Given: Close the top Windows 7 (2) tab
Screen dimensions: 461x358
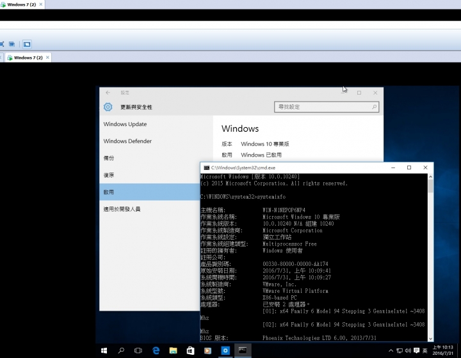Looking at the screenshot, I should click(41, 4).
